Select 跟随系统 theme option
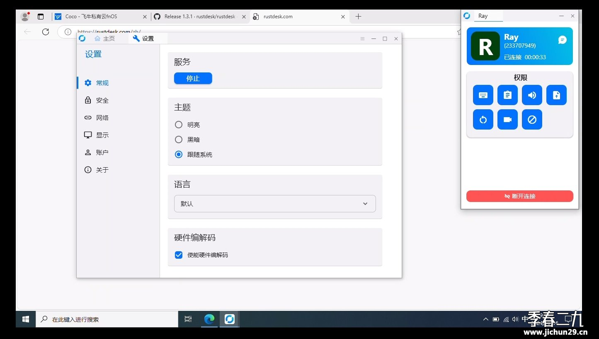This screenshot has width=599, height=339. (x=179, y=154)
